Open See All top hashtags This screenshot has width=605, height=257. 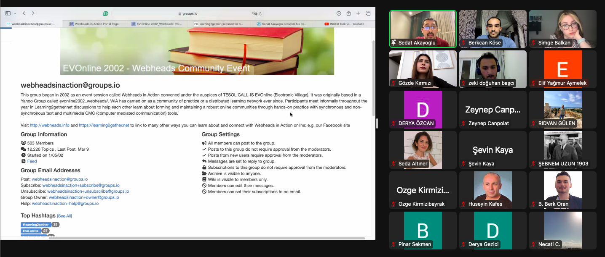[x=64, y=216]
